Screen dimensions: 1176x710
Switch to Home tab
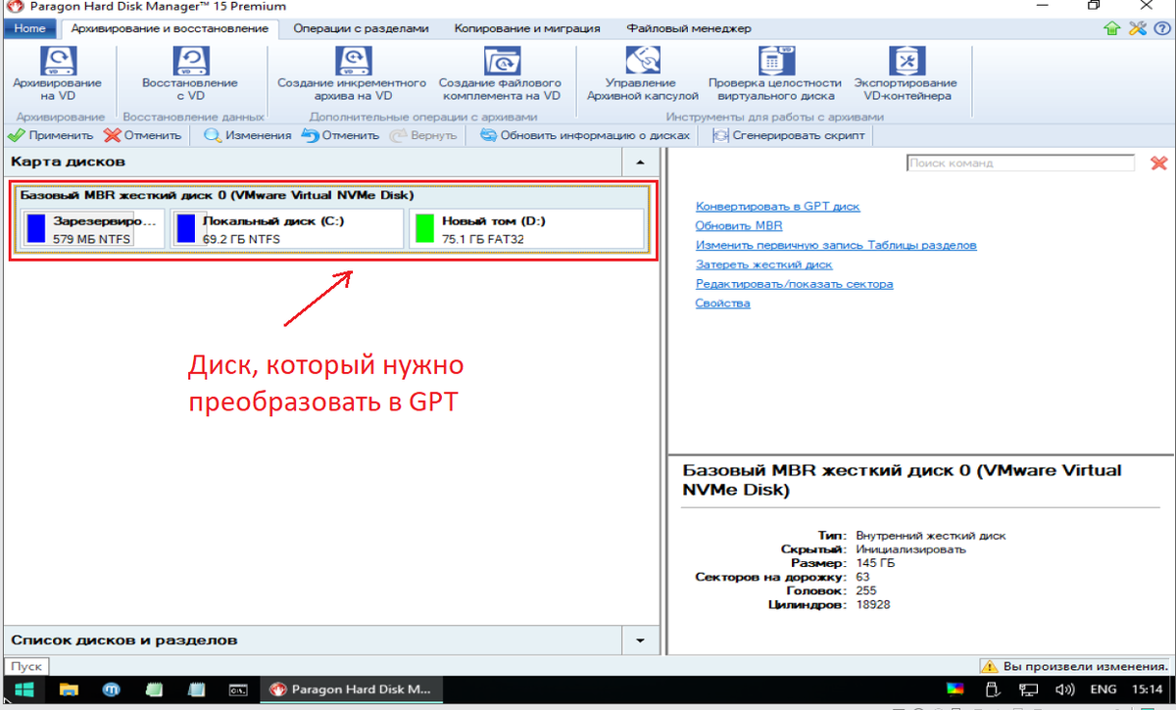point(29,28)
